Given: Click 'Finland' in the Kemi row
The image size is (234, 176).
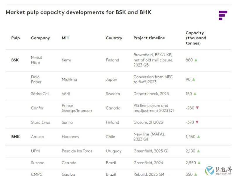Looking at the screenshot, I should tap(113, 60).
